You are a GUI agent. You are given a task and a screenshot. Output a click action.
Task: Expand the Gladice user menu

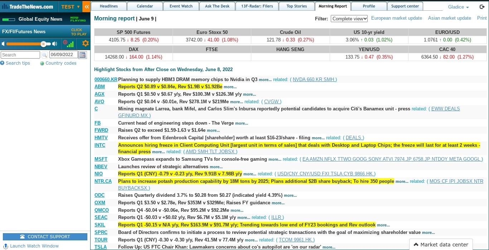[458, 7]
